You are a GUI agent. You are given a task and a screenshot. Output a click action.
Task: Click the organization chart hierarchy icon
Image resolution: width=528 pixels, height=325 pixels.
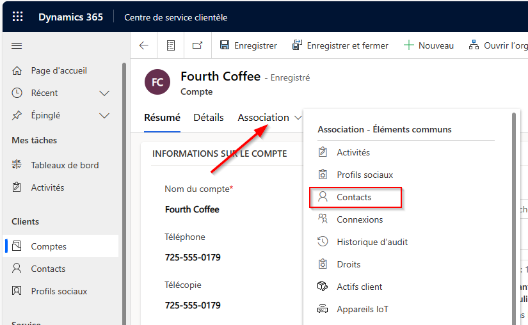point(474,45)
